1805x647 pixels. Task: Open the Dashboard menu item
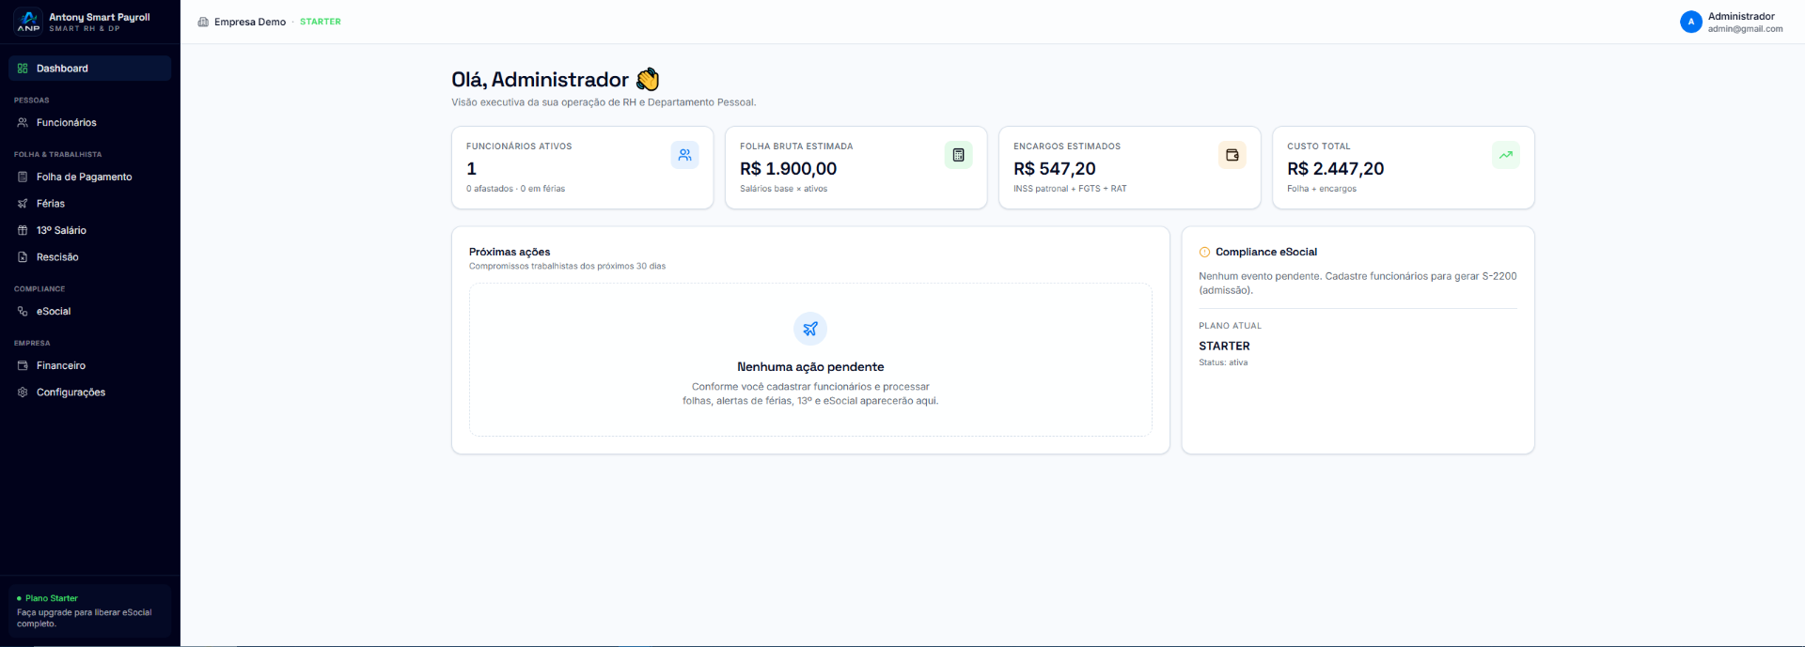pyautogui.click(x=90, y=69)
